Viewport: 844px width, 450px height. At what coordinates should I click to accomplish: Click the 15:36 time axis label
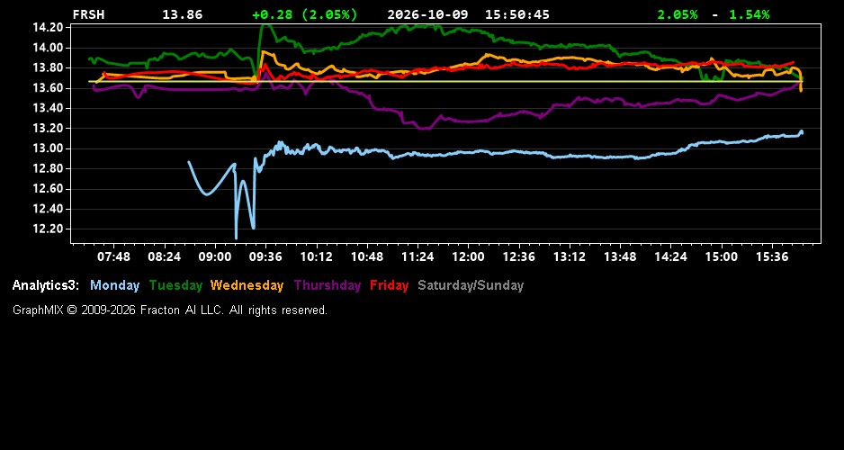[772, 257]
